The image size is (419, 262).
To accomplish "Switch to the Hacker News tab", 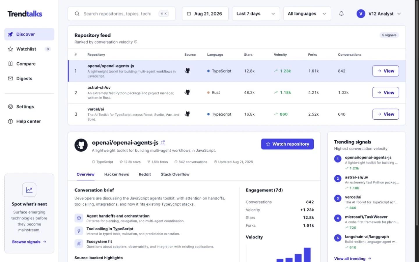I will (x=116, y=174).
